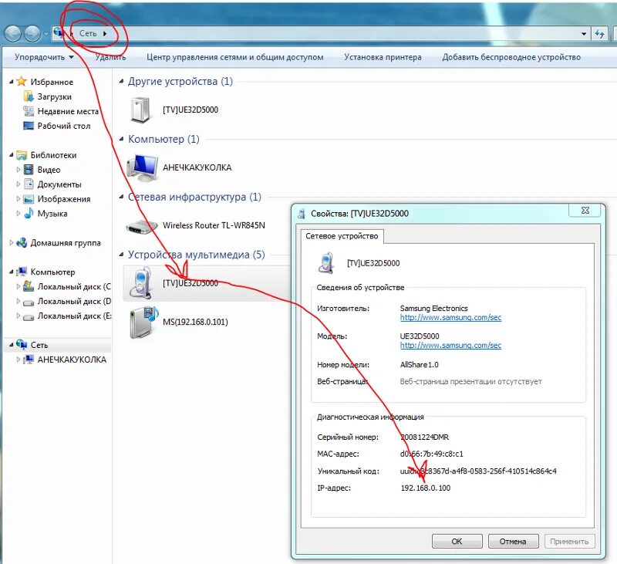Open the samsung.com link under Изготовитель
The image size is (617, 564).
point(450,317)
